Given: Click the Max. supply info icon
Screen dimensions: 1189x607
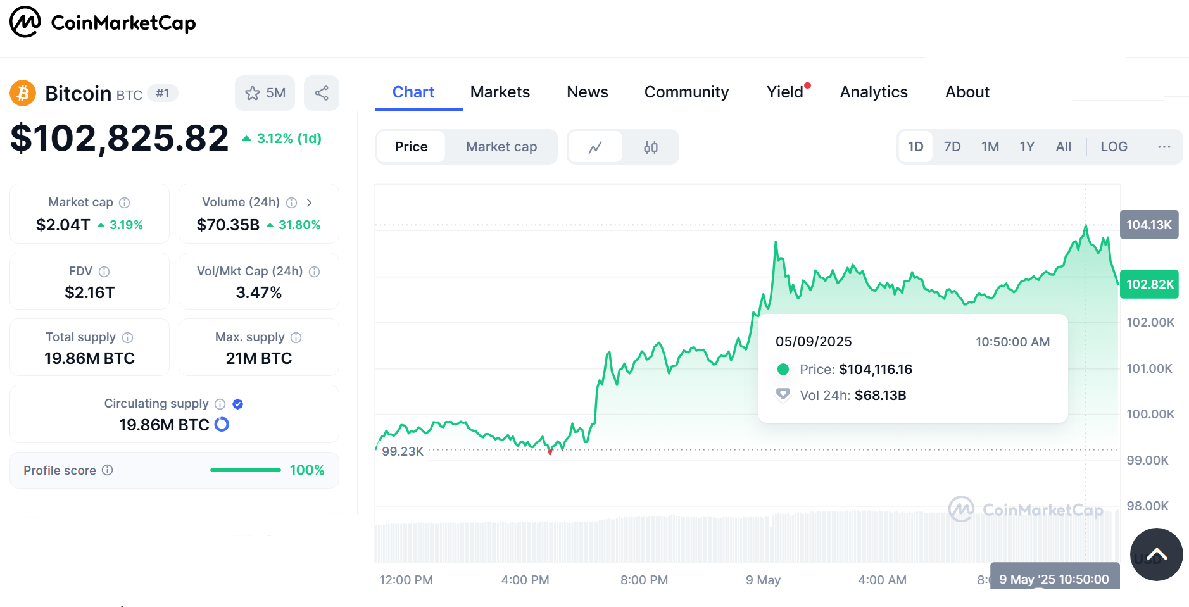Looking at the screenshot, I should (x=296, y=337).
